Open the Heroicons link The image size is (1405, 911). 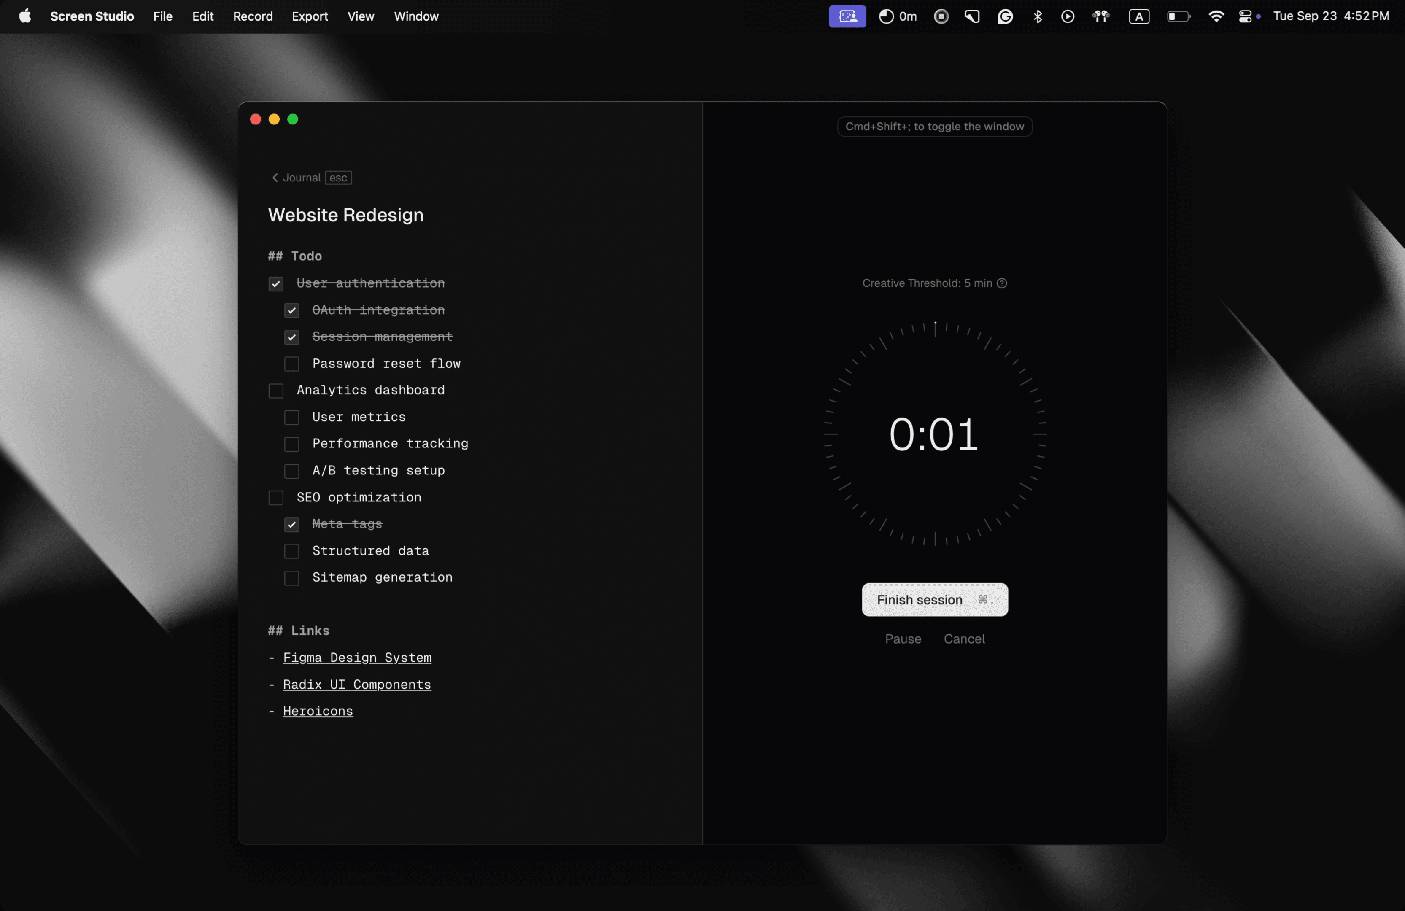[318, 712]
